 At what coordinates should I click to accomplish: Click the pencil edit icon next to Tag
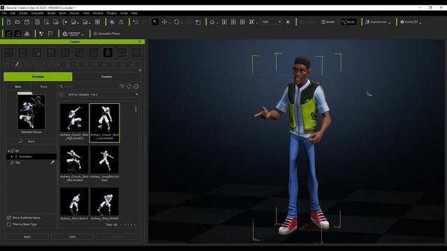point(52,162)
